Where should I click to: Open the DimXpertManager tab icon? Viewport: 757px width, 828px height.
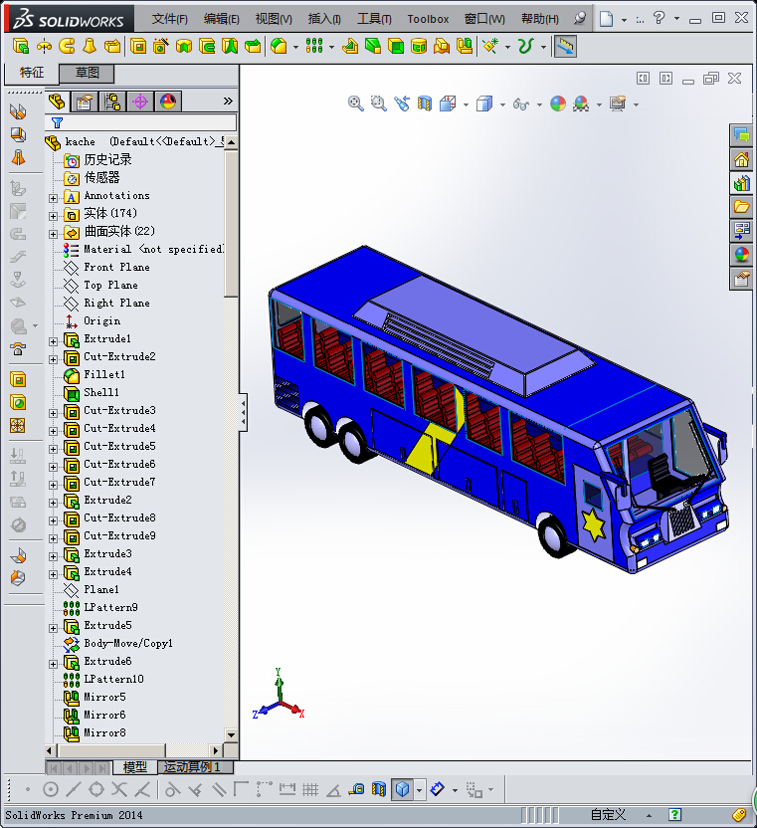[x=140, y=102]
